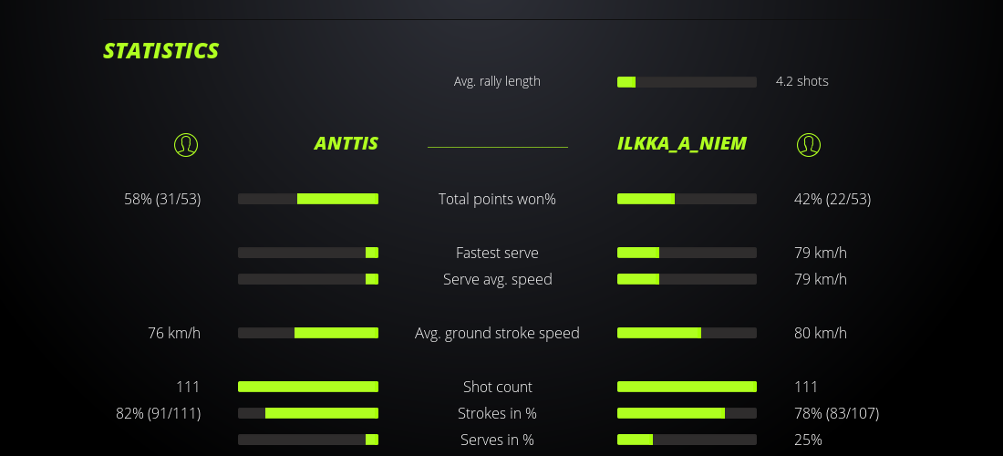1003x456 pixels.
Task: Click ILKKA_A_NIEM's Serve avg. speed bar
Action: [x=687, y=279]
